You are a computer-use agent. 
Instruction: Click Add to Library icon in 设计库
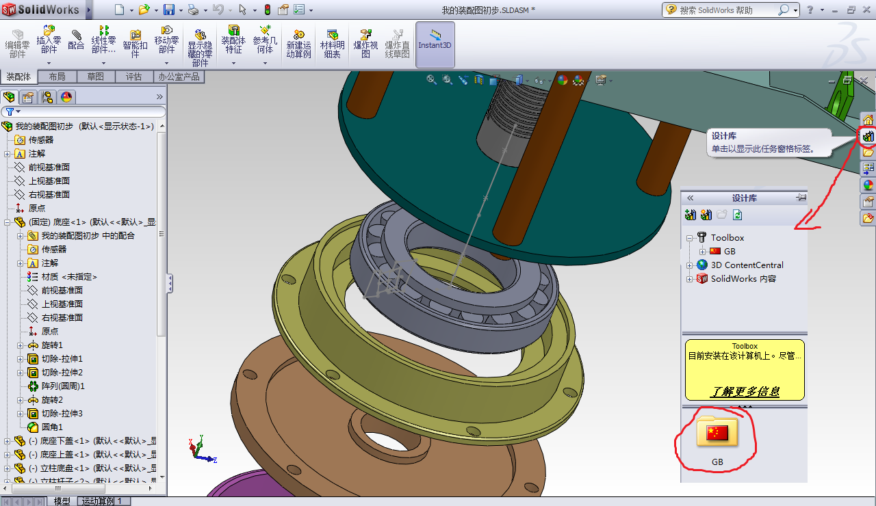690,215
